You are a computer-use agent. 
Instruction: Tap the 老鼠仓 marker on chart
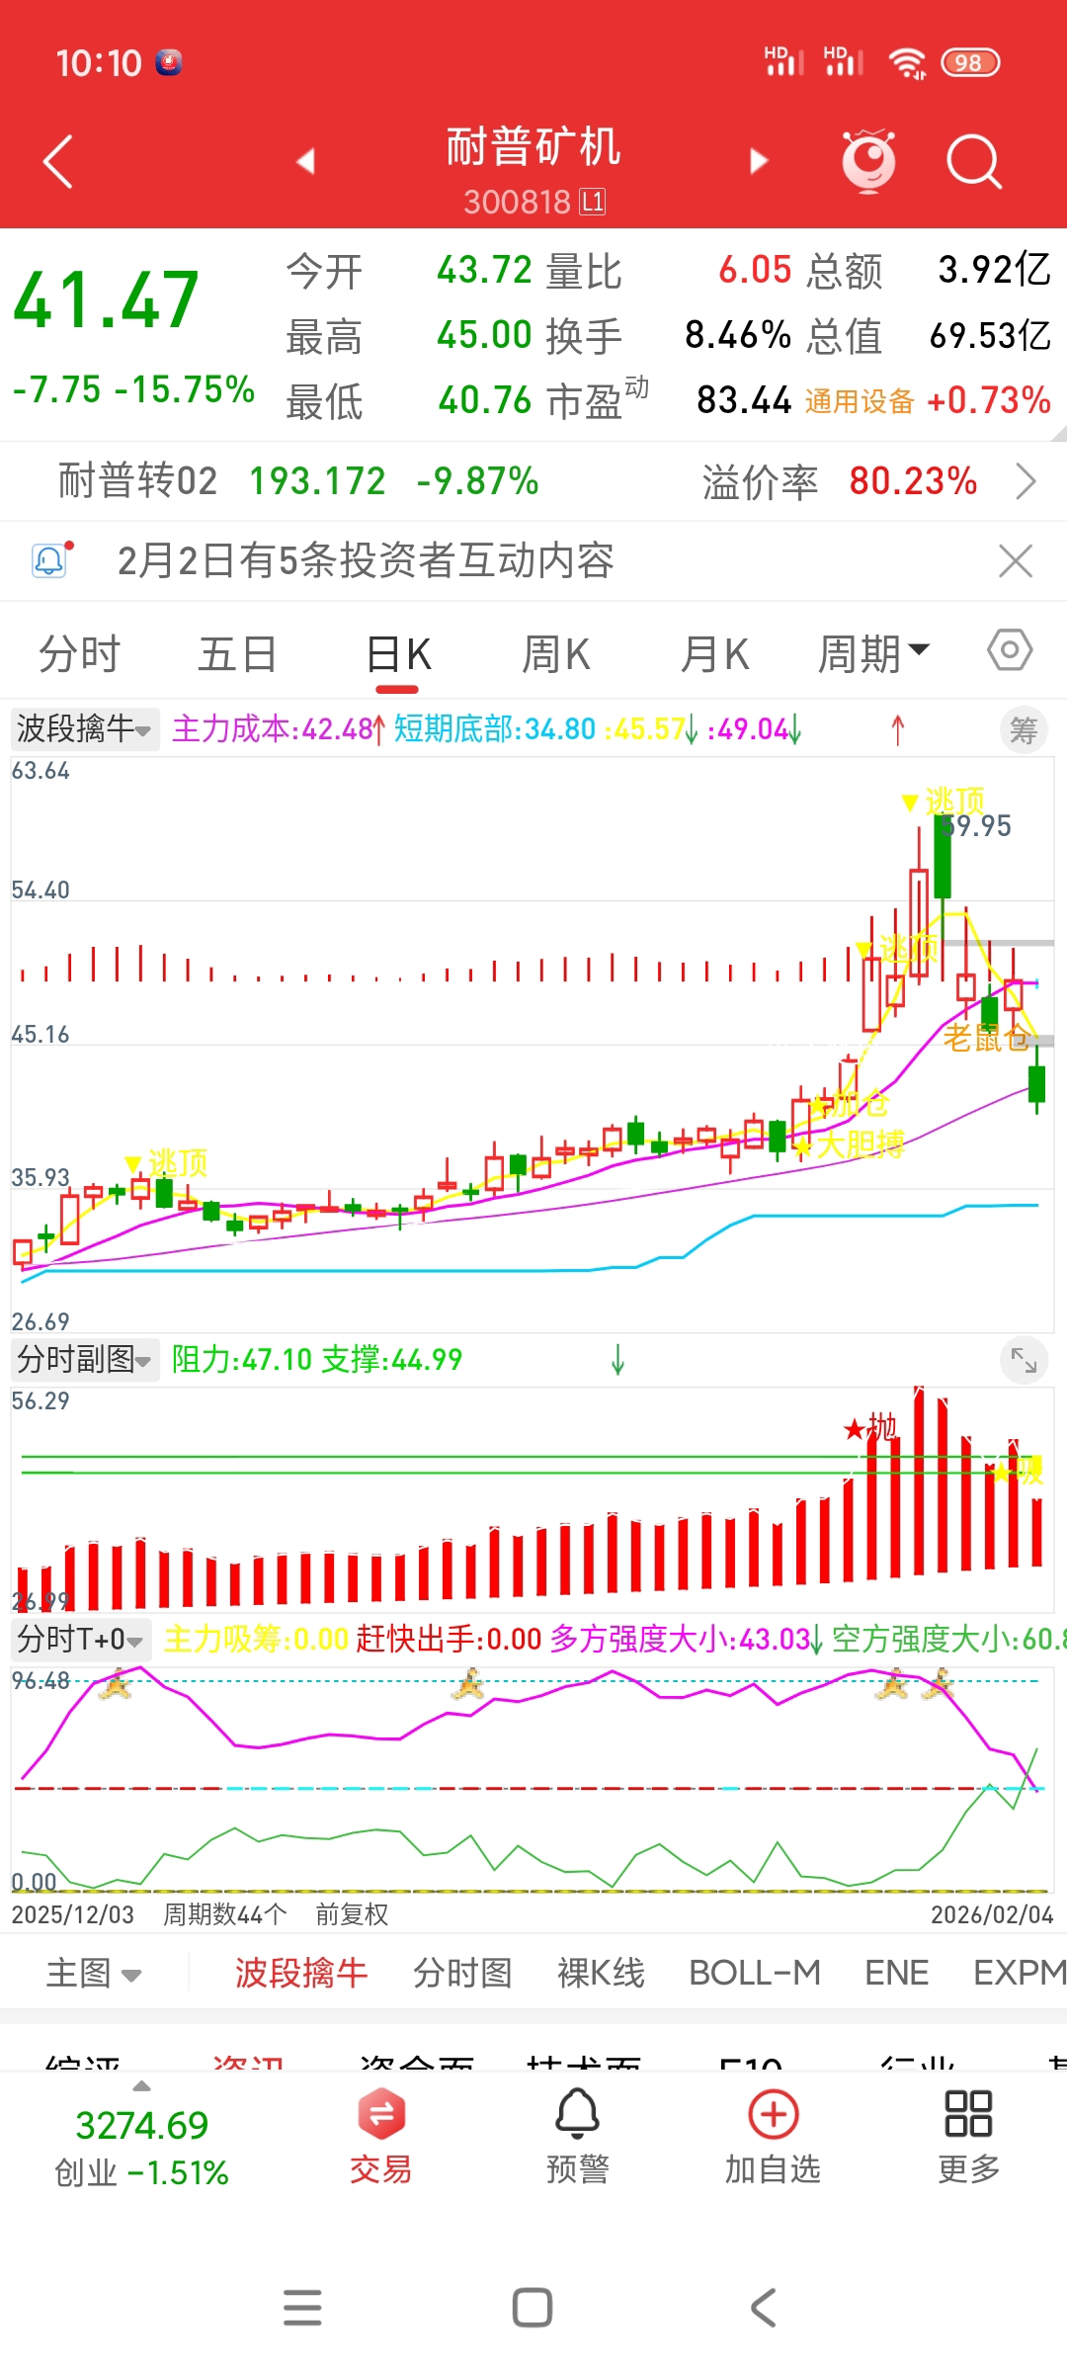[986, 1038]
